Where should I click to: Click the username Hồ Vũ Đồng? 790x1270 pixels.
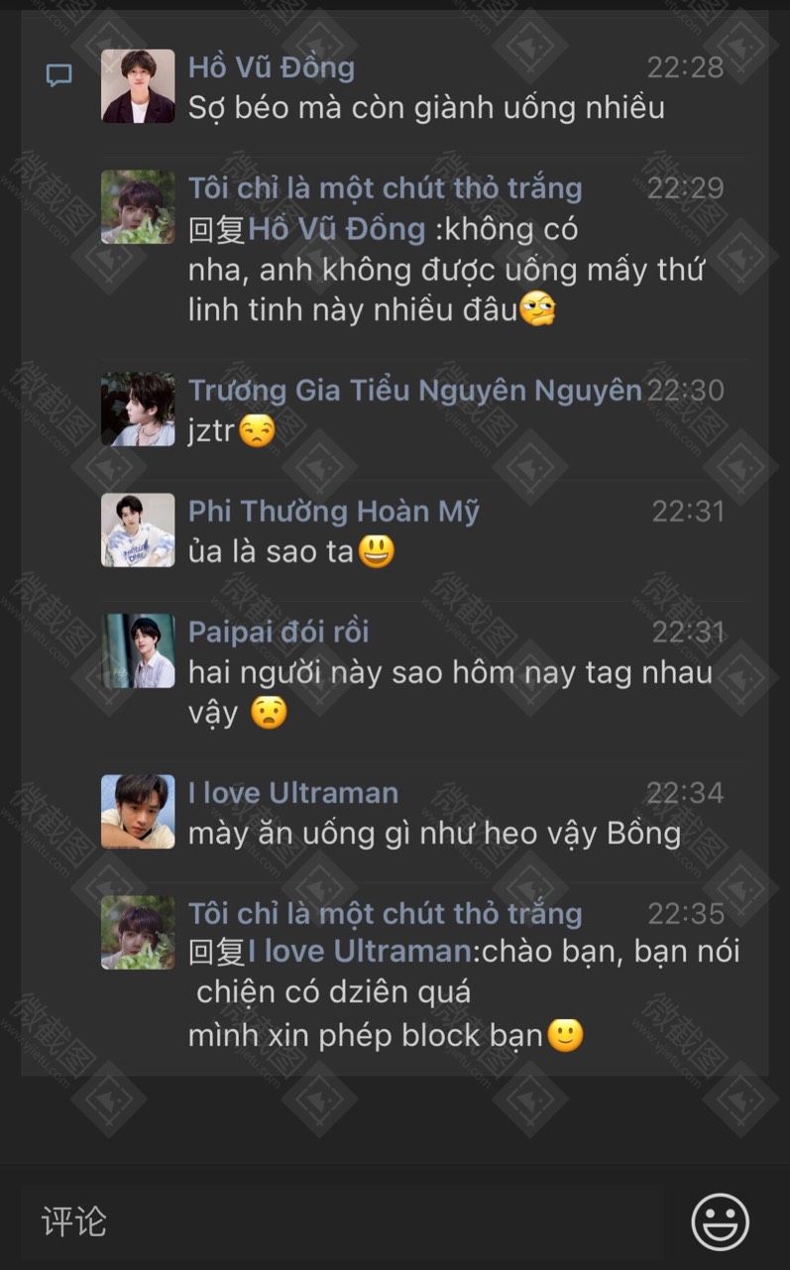[x=271, y=67]
